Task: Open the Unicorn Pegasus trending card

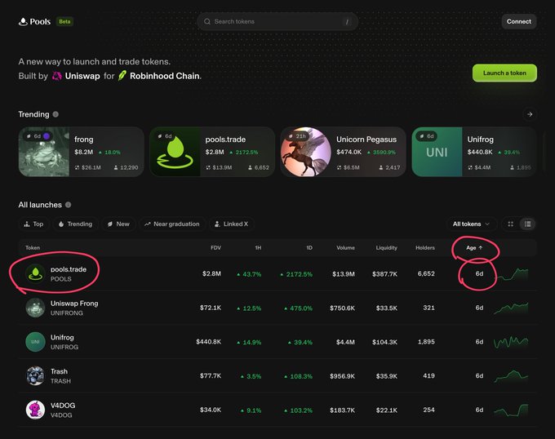Action: (x=343, y=152)
